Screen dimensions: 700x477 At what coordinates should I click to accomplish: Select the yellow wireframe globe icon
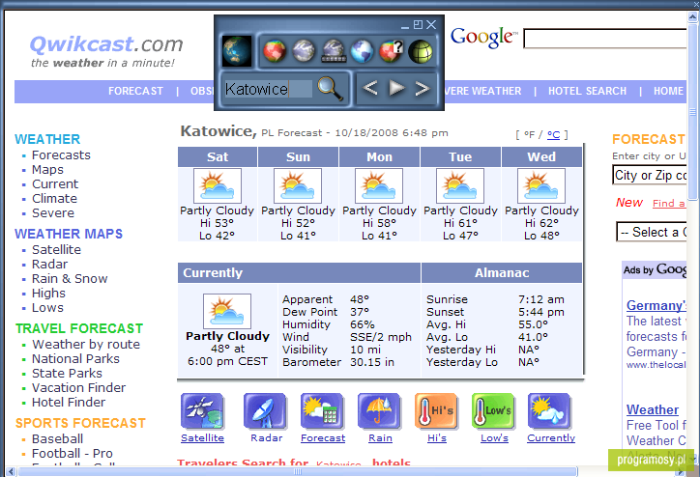421,51
